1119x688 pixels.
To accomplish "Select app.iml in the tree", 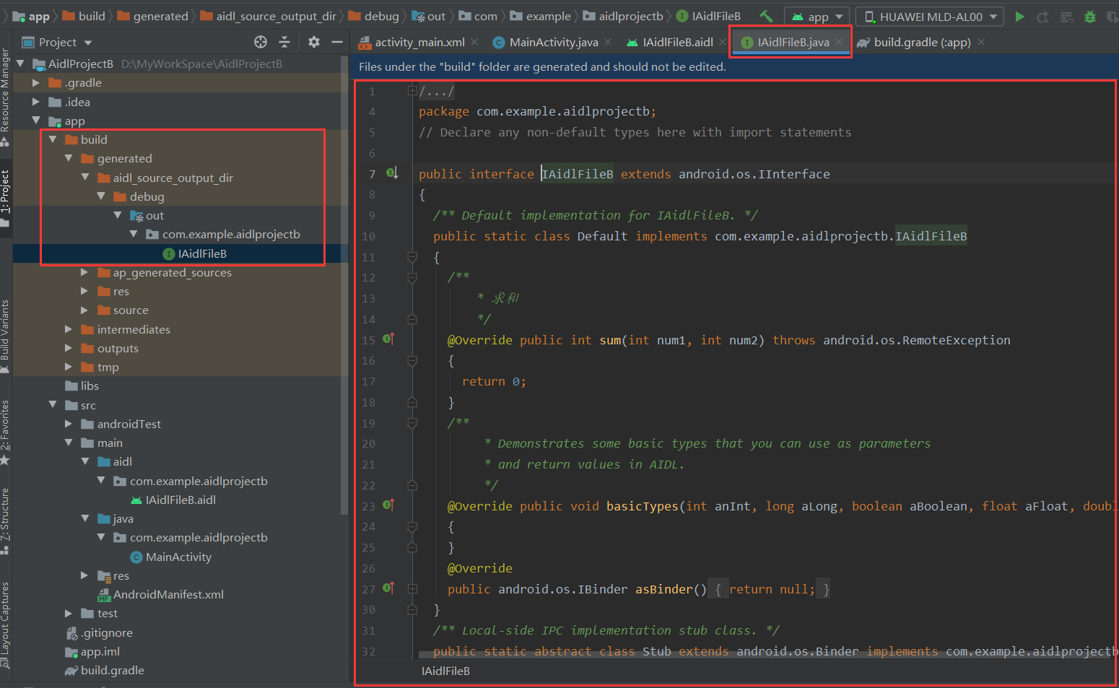I will click(93, 651).
